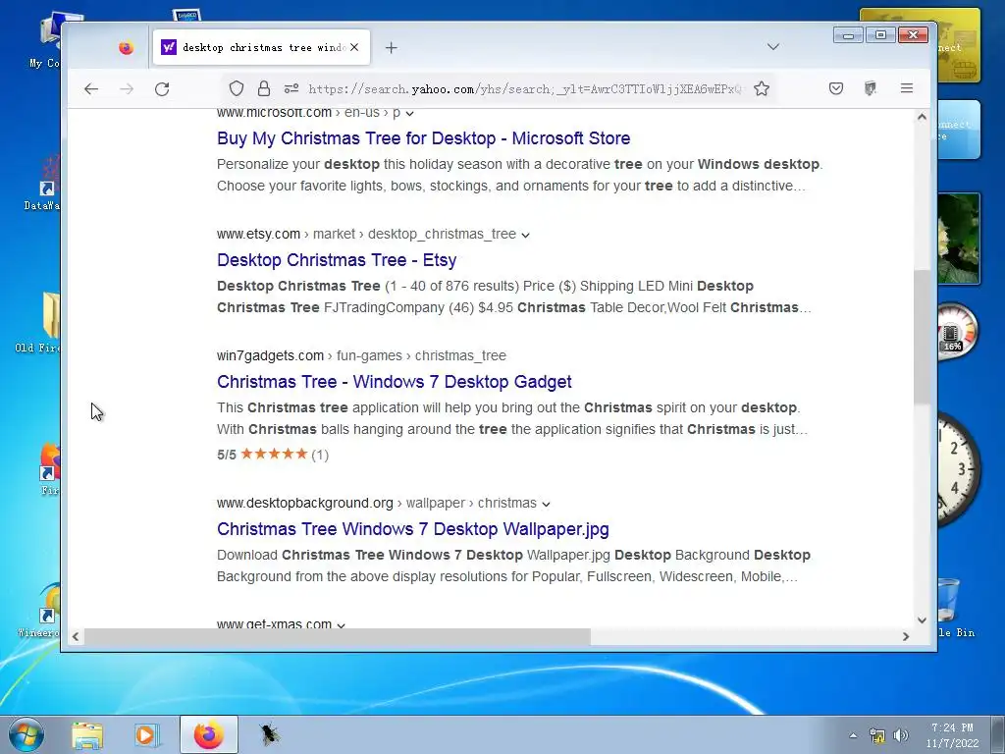Open the Save to Pocket button
Screen dimensions: 1005x754
click(836, 88)
